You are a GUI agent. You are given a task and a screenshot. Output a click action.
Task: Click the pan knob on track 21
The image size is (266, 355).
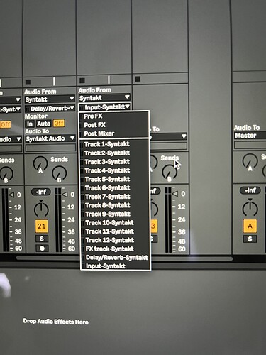(41, 209)
